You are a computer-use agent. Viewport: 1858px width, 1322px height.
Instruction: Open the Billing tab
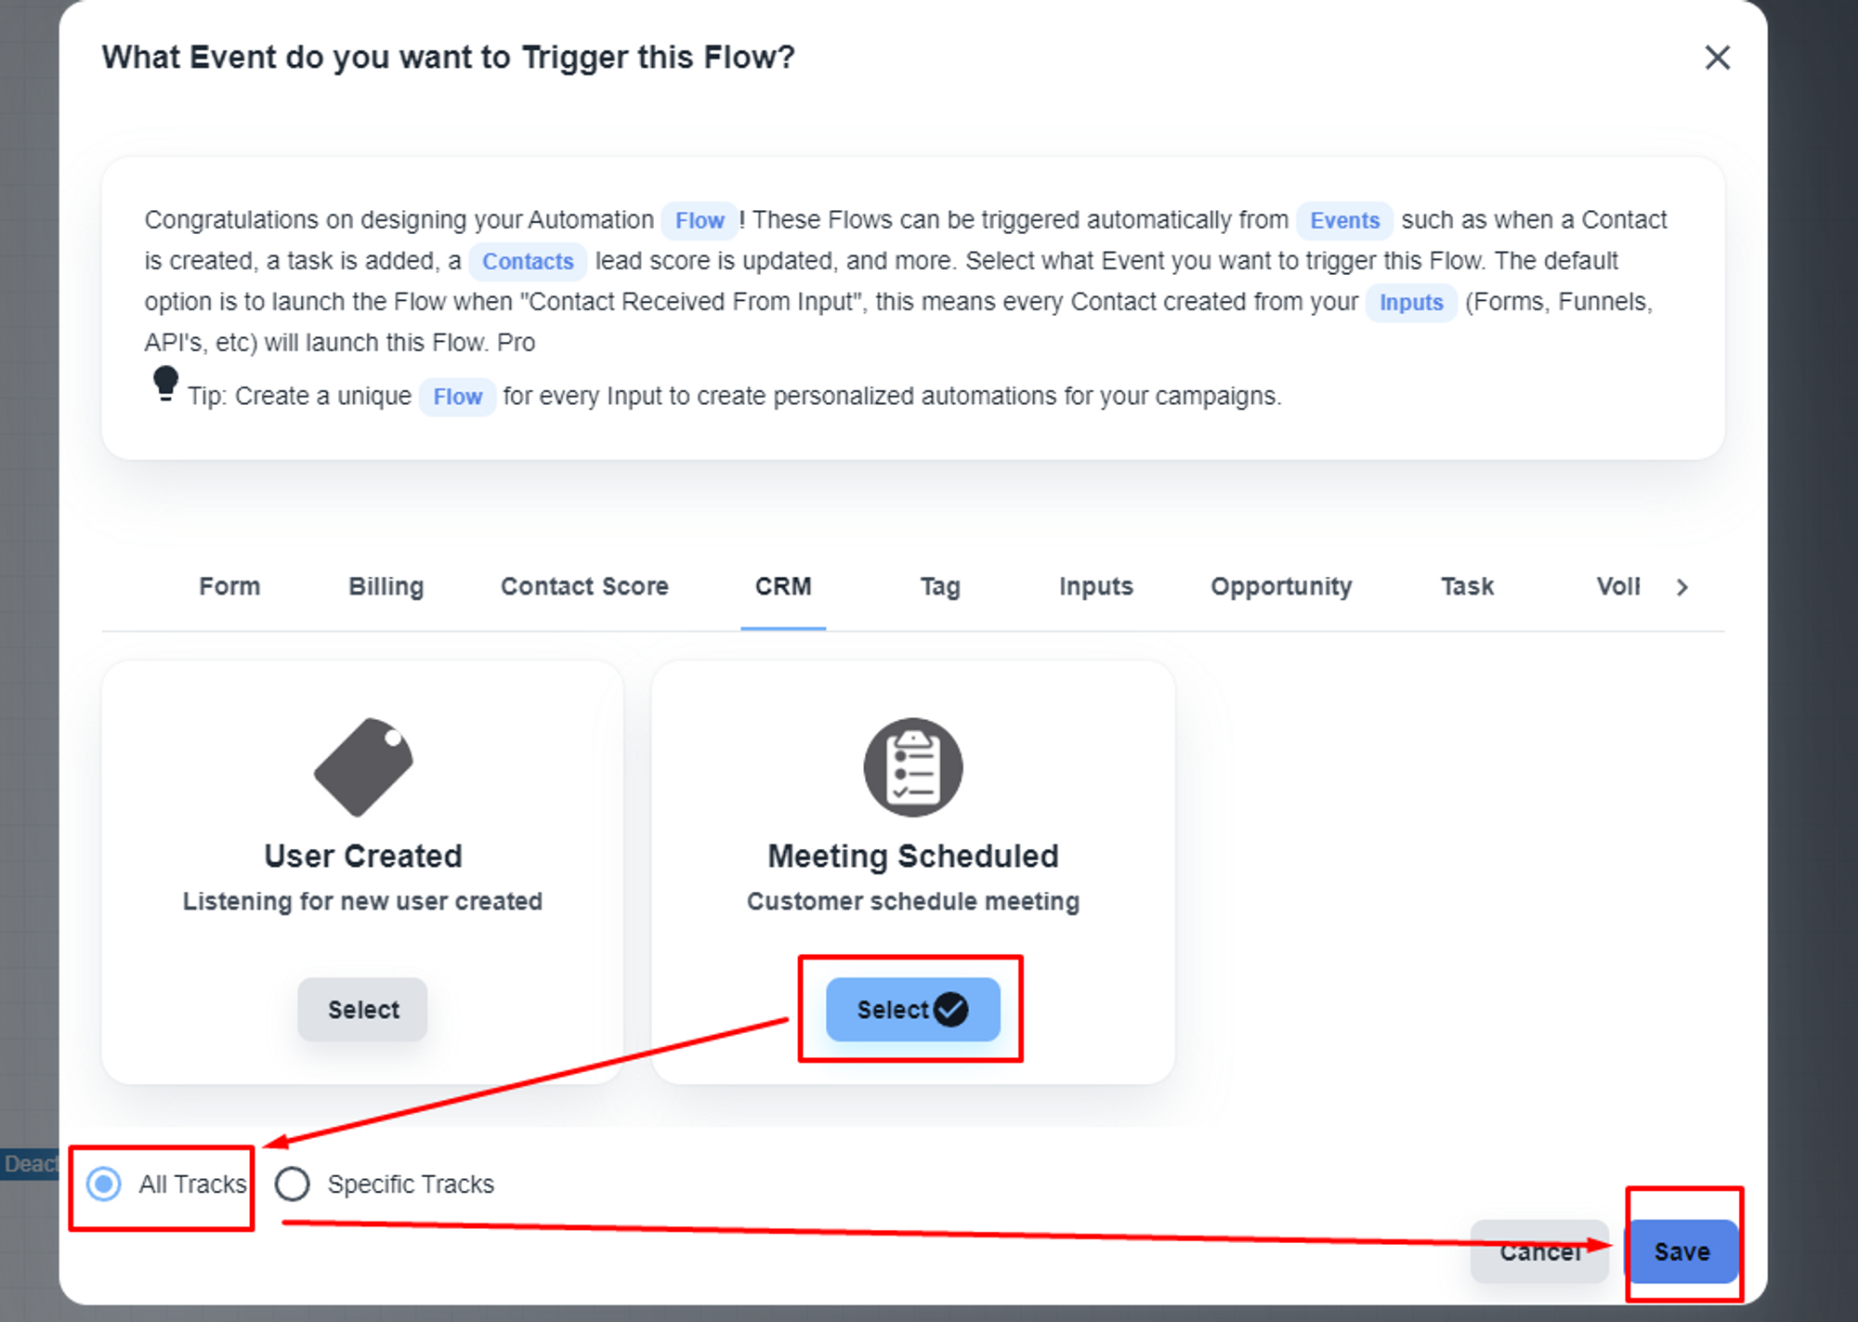(386, 586)
